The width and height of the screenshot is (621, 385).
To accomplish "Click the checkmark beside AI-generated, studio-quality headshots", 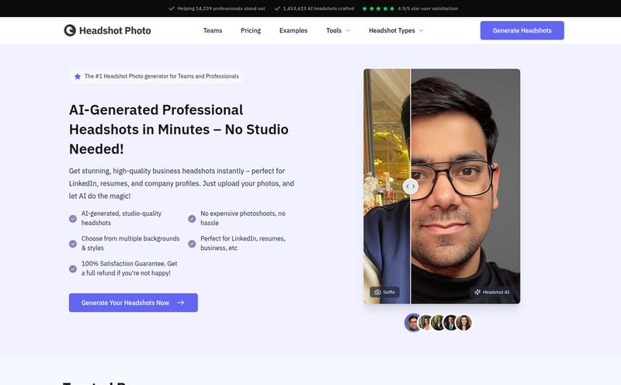I will click(x=73, y=219).
